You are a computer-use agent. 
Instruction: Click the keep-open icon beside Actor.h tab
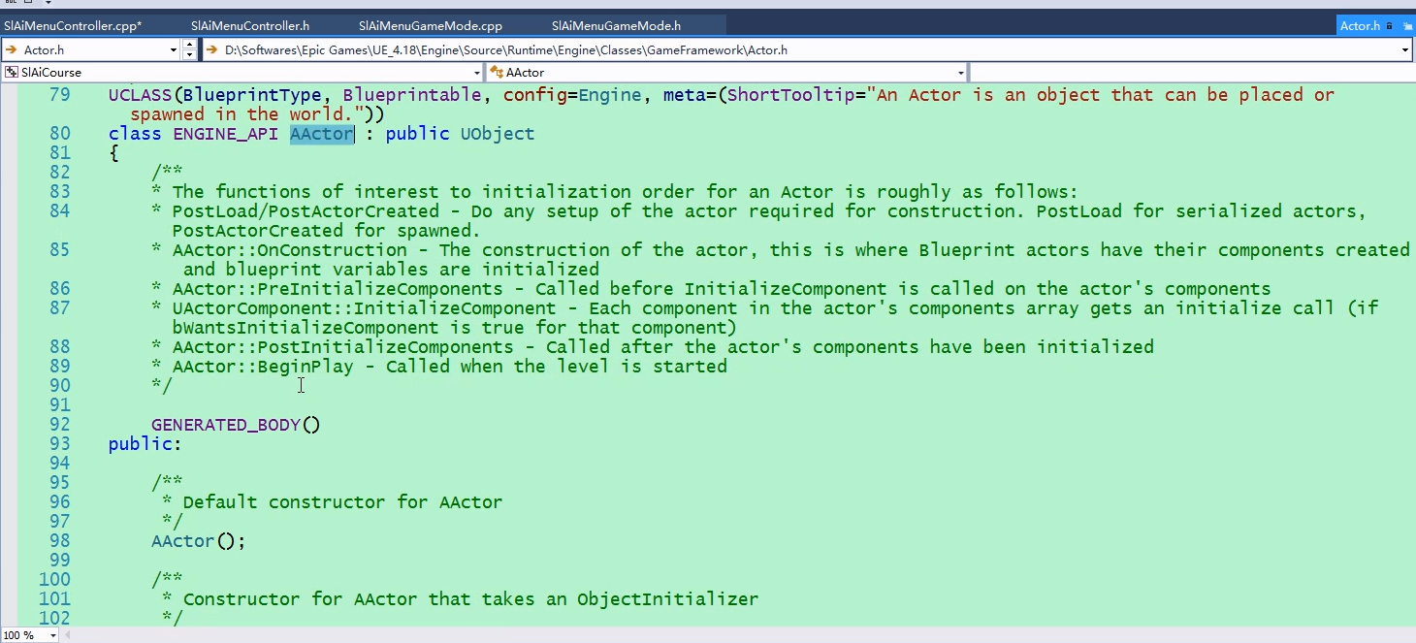(x=1406, y=26)
